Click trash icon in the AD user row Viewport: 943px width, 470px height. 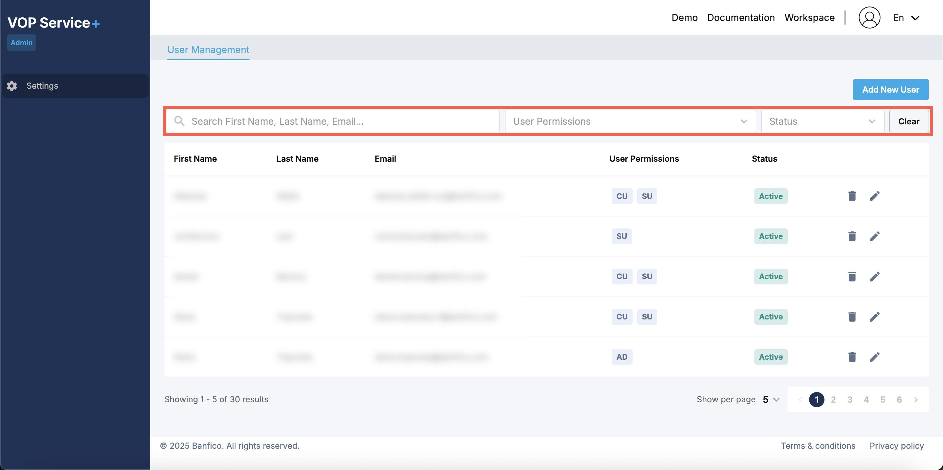point(852,357)
